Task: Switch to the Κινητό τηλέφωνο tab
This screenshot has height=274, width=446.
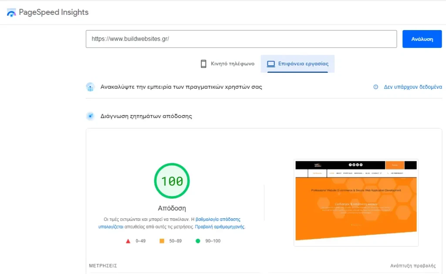Action: pos(227,64)
